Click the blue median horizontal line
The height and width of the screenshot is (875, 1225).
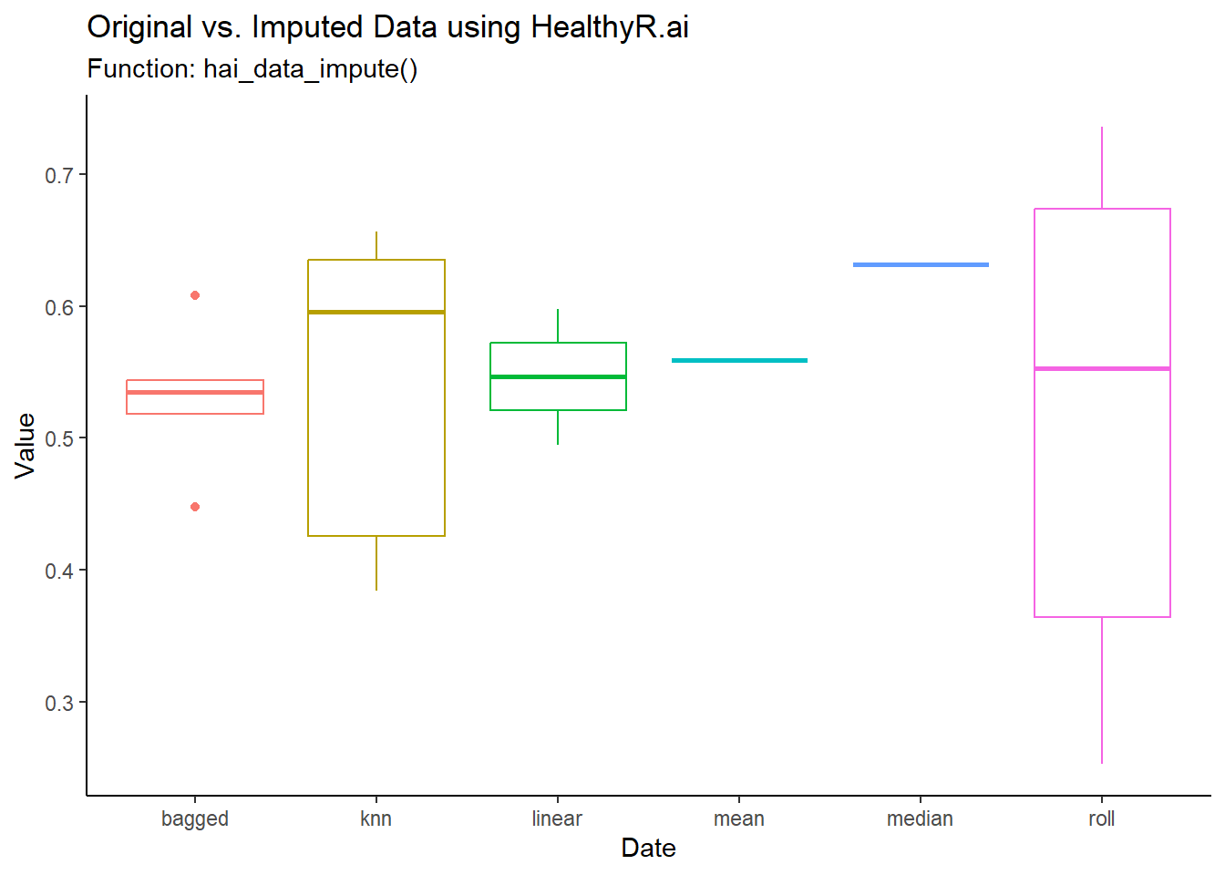(x=921, y=264)
